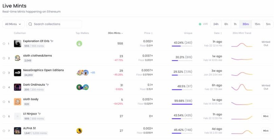This screenshot has width=274, height=140.
Task: Open NessGraphics Open Editions logo icon
Action: pos(18,73)
